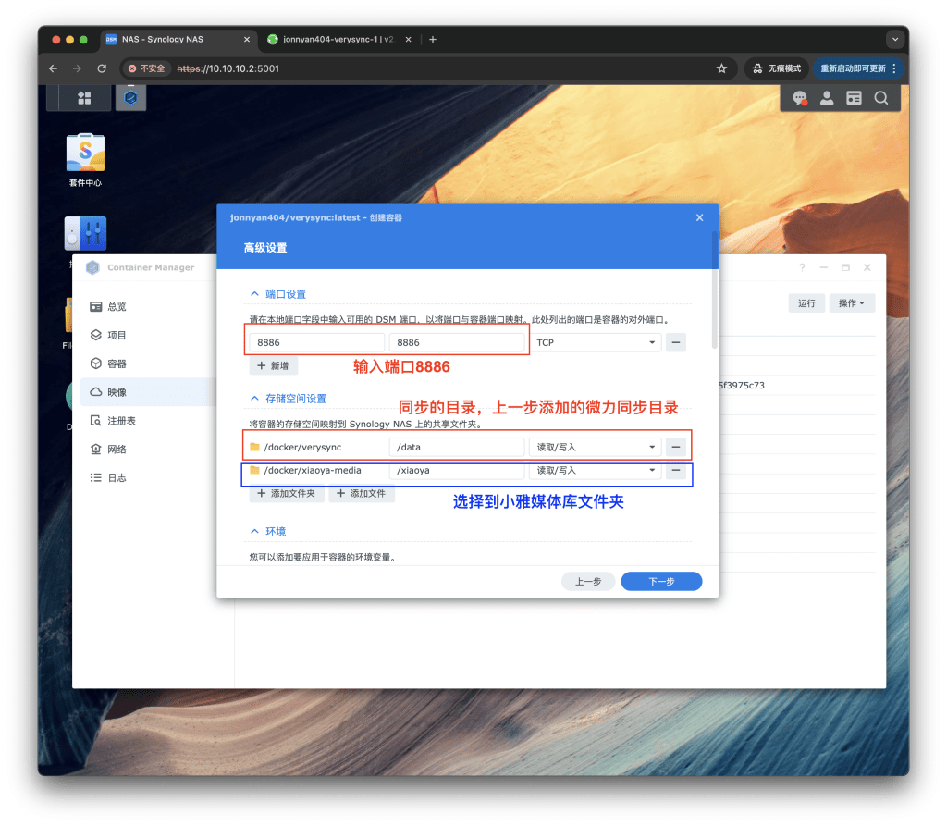
Task: Click the Container Manager taskbar icon
Action: coord(130,98)
